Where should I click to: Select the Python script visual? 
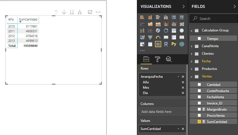174,44
